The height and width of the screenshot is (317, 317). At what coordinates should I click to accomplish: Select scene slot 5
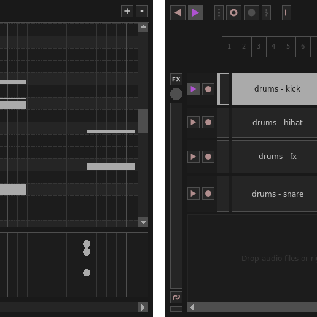coord(288,47)
